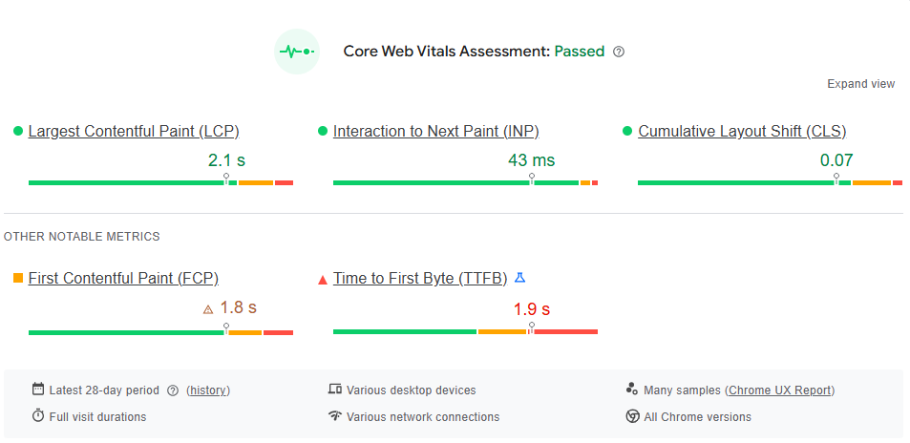This screenshot has height=443, width=910.
Task: Click the desktop devices icon
Action: click(x=335, y=390)
